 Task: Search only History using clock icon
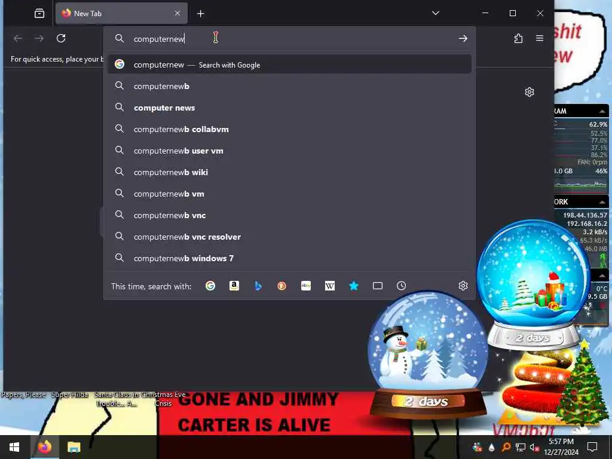pos(401,286)
